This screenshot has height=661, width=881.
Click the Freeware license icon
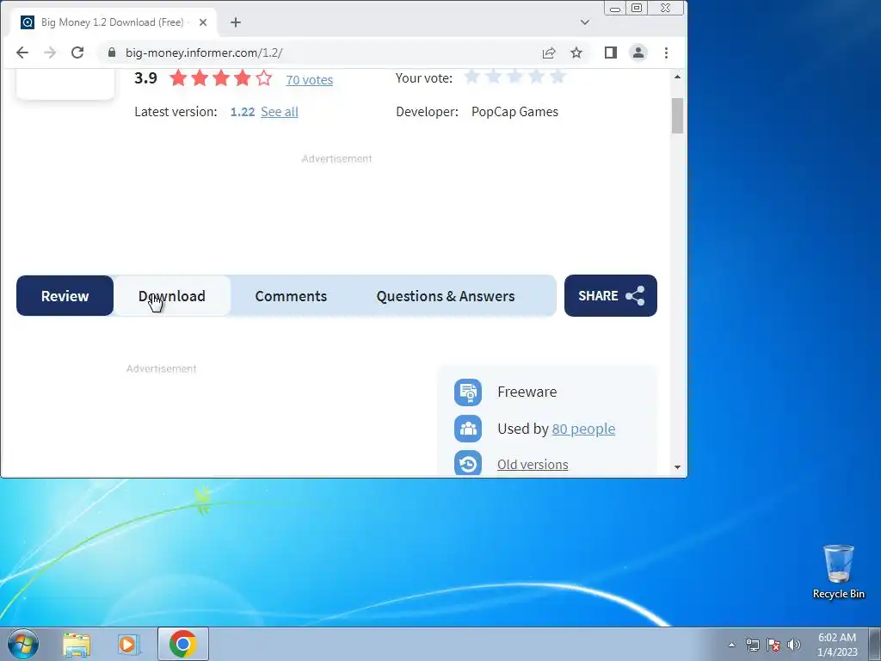[468, 392]
